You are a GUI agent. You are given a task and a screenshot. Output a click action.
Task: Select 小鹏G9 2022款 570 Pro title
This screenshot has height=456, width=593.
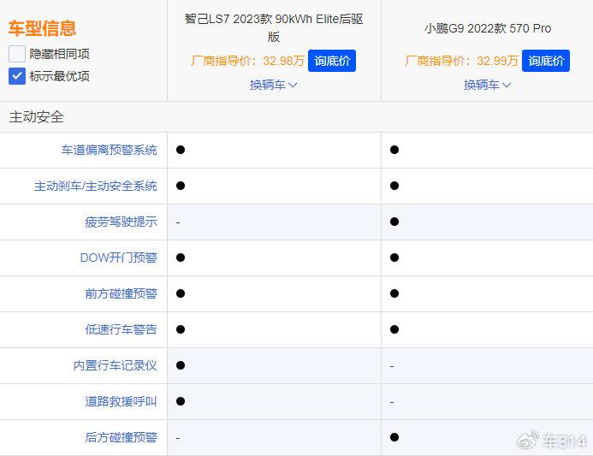tap(488, 28)
